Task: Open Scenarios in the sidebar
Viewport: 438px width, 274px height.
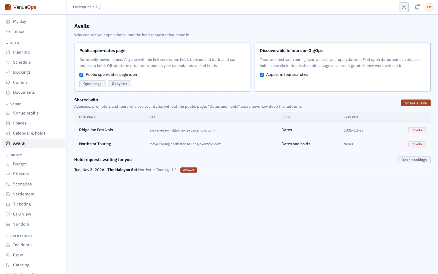Action: click(x=33, y=184)
